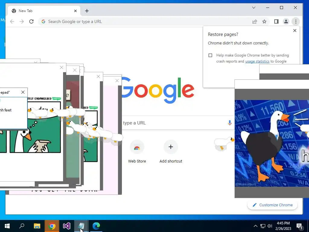This screenshot has height=232, width=309.
Task: Click the Customize Chrome button
Action: coord(272,205)
